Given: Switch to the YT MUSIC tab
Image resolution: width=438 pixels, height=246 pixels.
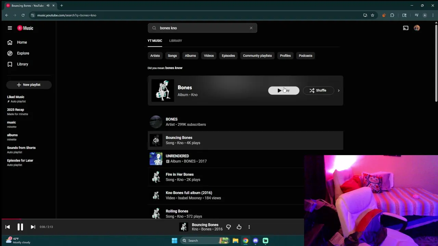Looking at the screenshot, I should [155, 41].
